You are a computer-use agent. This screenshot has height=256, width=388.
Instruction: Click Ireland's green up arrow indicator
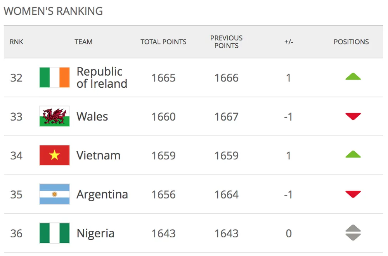coord(353,77)
